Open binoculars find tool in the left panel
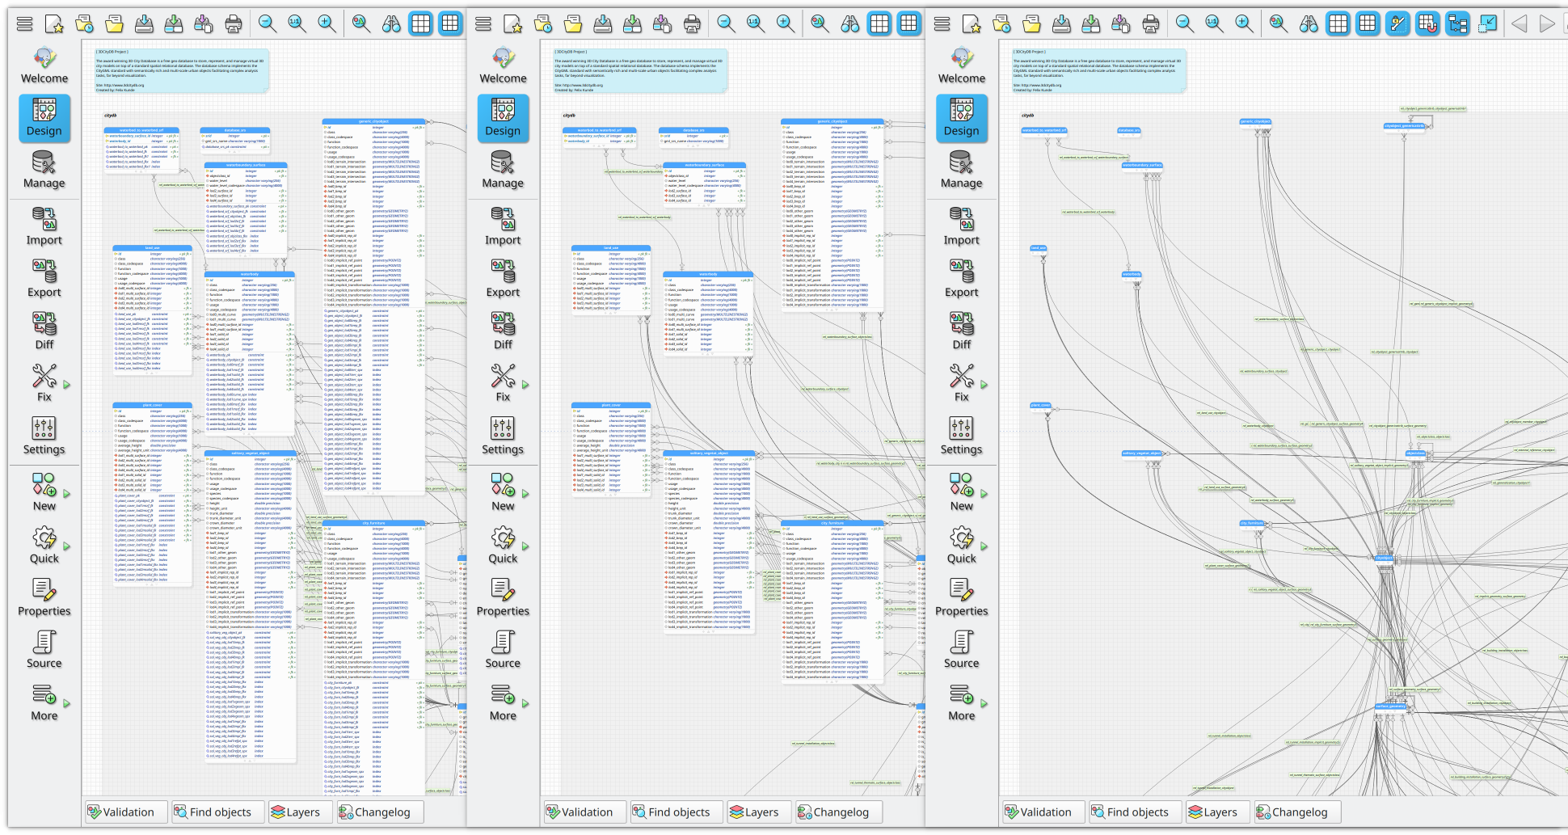This screenshot has height=835, width=1568. [391, 24]
